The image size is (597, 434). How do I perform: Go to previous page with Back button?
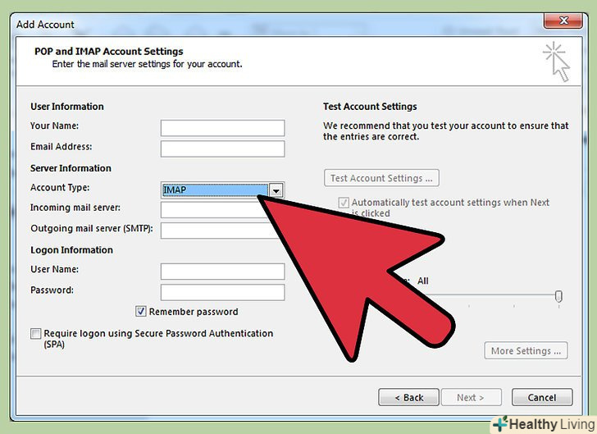tap(408, 397)
